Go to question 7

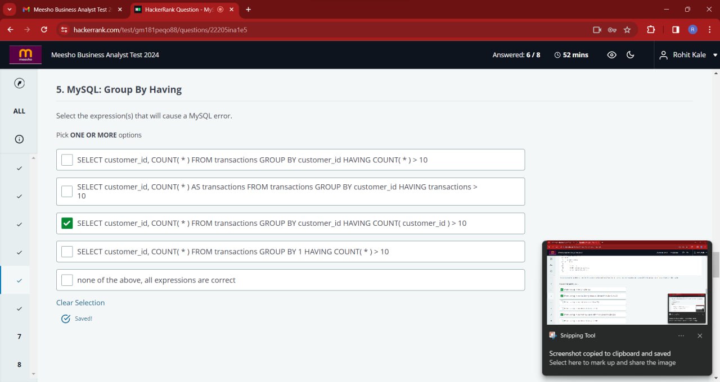coord(19,336)
